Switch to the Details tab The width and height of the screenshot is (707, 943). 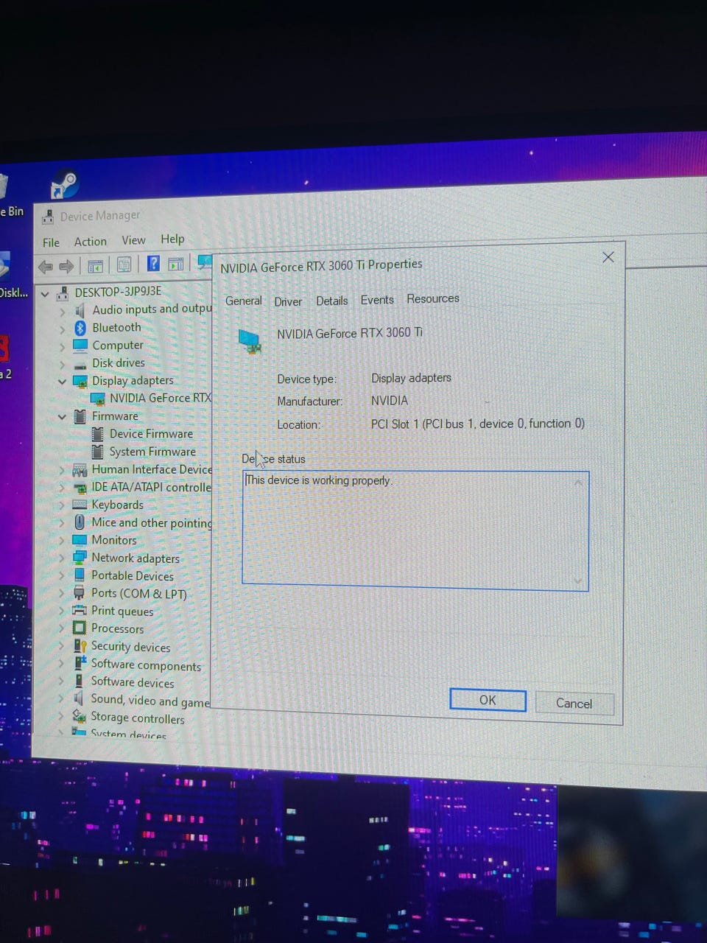(332, 301)
